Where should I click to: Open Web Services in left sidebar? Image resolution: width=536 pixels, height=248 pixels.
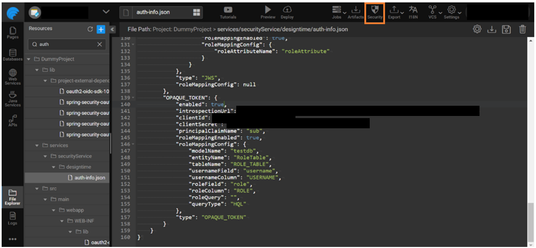click(x=12, y=76)
